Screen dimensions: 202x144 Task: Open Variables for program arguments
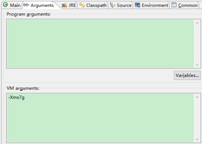[187, 75]
